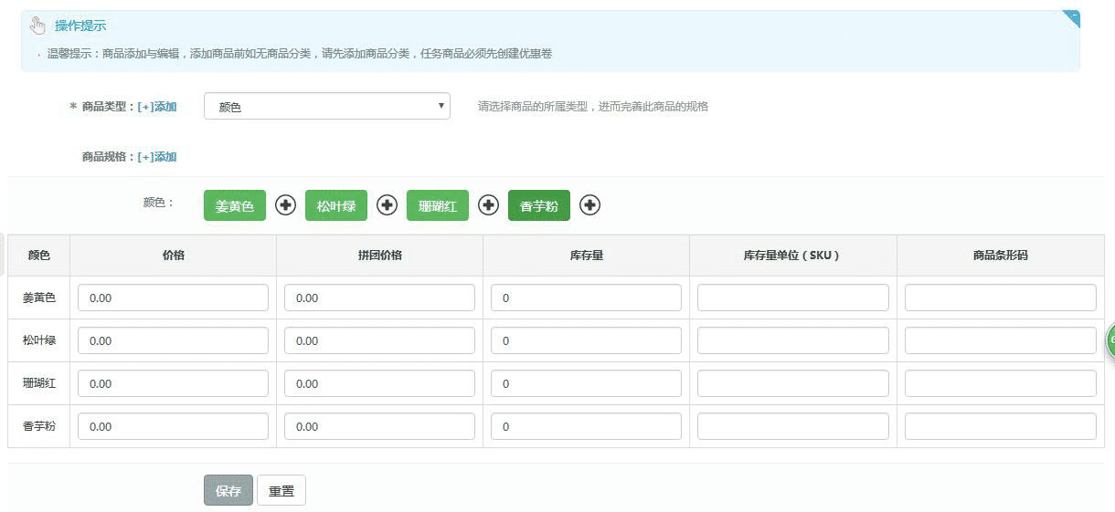Toggle the 松叶绿 color tag

336,205
